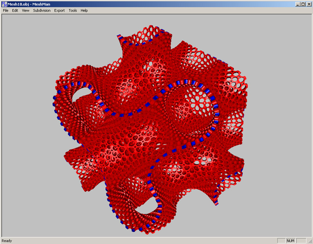Click the MeshMan application icon in title bar
The width and height of the screenshot is (313, 244).
(x=4, y=4)
